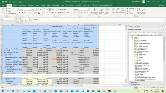Image resolution: width=166 pixels, height=93 pixels.
Task: Select Align Left in Alignment group
Action: (x=45, y=13)
